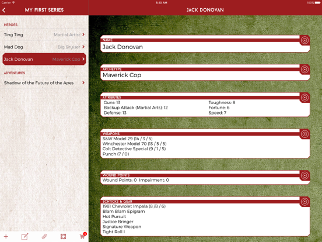Select S&W Model 29 weapon

[x=128, y=139]
